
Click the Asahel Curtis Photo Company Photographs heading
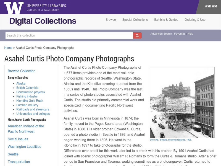click(x=69, y=59)
